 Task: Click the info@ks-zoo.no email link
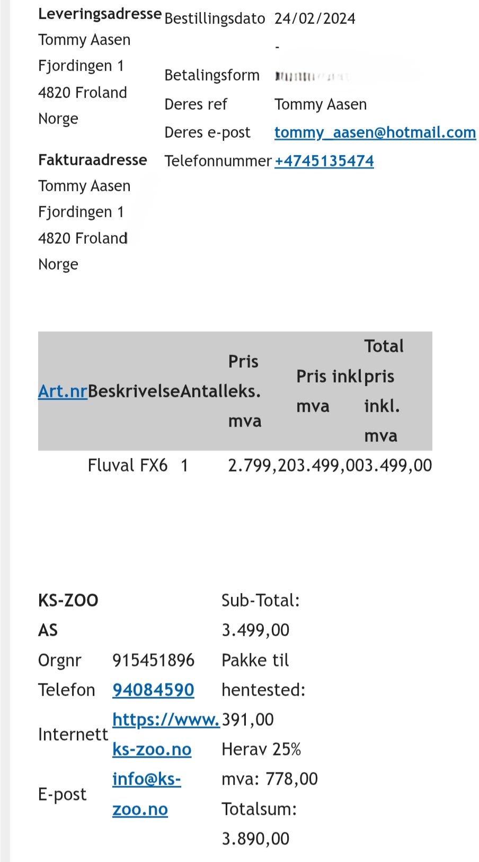[x=146, y=794]
